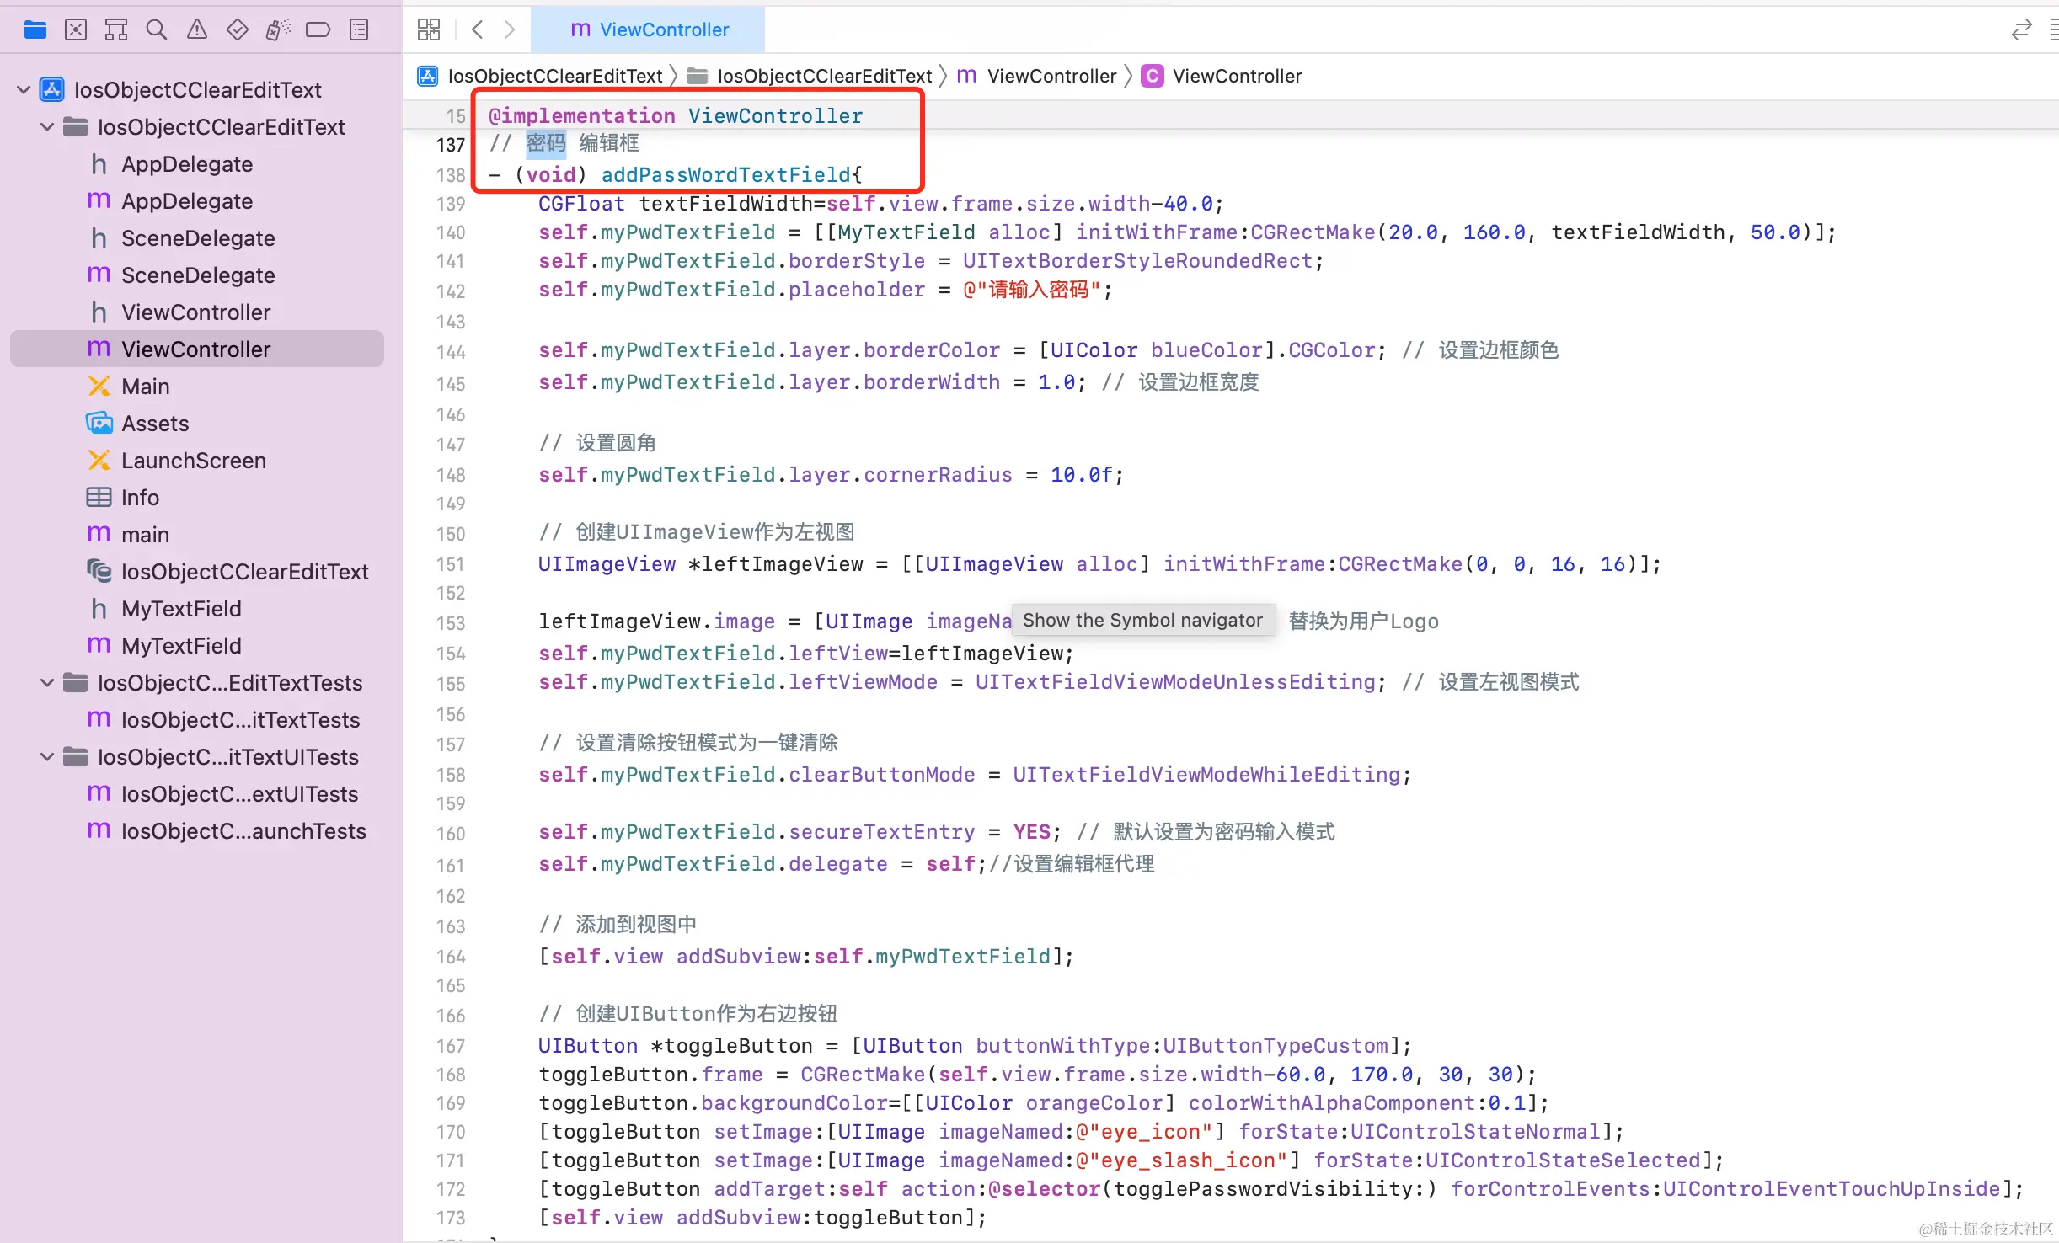Image resolution: width=2059 pixels, height=1243 pixels.
Task: Open the Assets catalog
Action: point(154,423)
